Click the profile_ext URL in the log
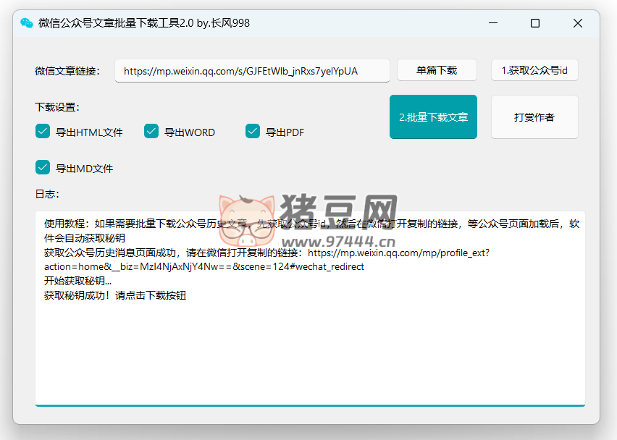Screen dimensions: 617x440 click(x=398, y=253)
